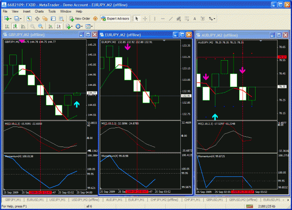Launch MetaEditor via the yellow diamond icon
The image size is (292, 210).
[95, 18]
